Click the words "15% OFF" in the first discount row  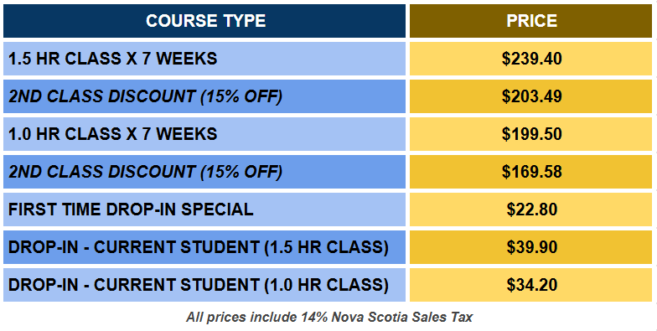pos(241,96)
